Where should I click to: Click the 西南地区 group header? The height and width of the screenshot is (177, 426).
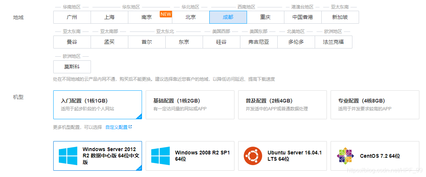click(x=246, y=7)
